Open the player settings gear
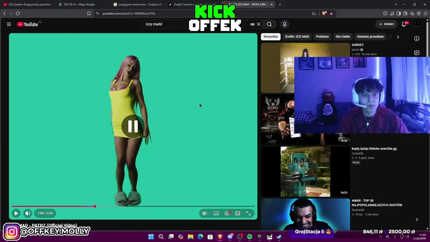This screenshot has width=430, height=242. [227, 213]
